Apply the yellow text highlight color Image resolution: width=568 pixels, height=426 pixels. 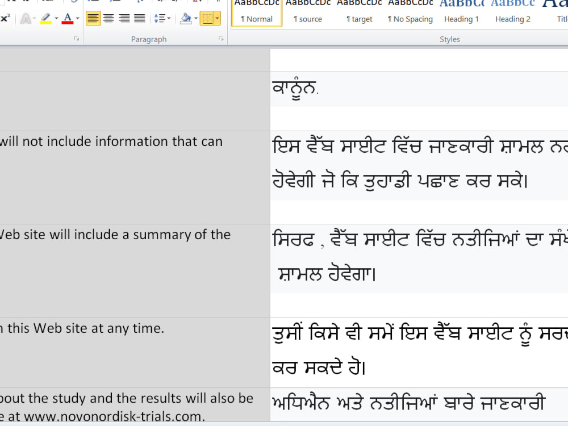46,18
